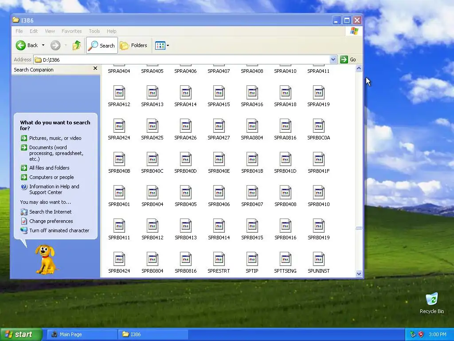Select the SPRB0411 file icon

pos(119,226)
